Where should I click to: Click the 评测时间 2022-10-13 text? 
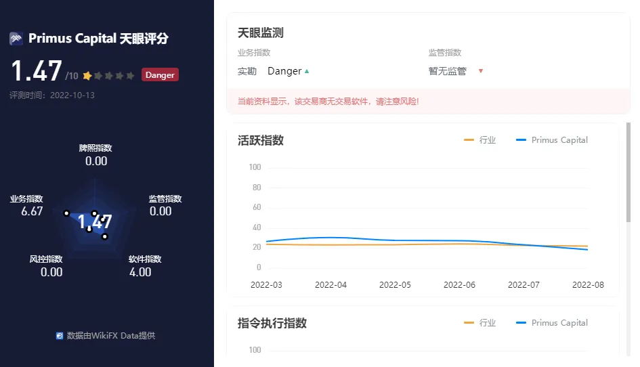click(x=52, y=95)
